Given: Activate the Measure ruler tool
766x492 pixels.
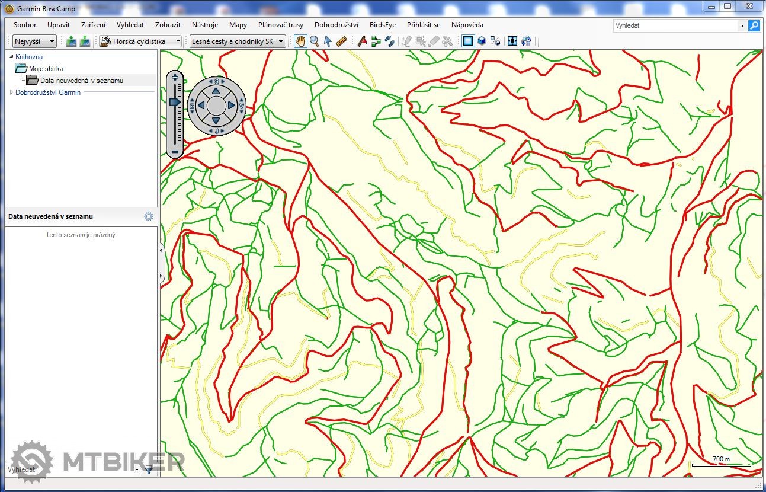Looking at the screenshot, I should [x=341, y=41].
